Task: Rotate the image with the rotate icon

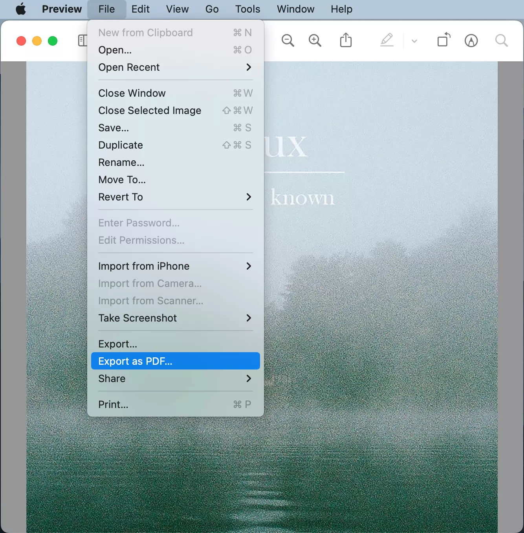Action: pos(443,40)
